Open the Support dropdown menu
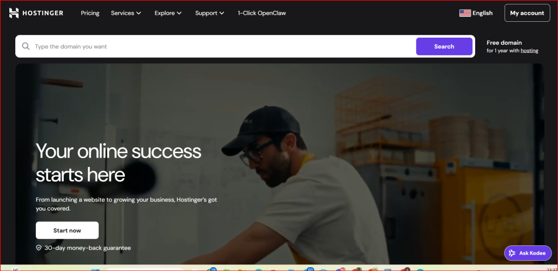The width and height of the screenshot is (558, 271). [x=210, y=13]
